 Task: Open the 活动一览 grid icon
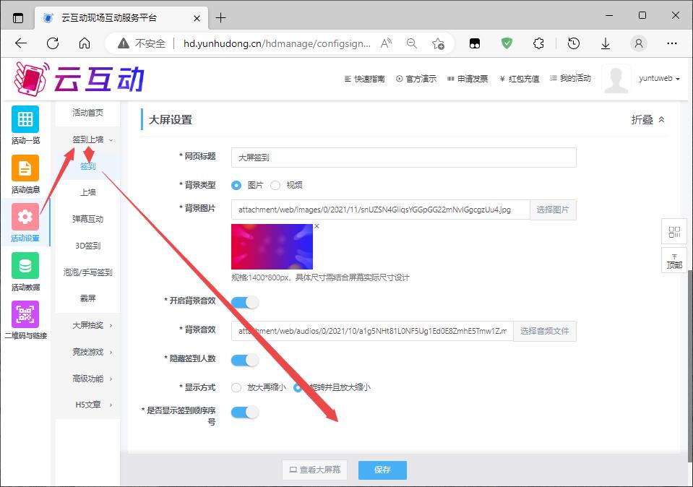(25, 119)
